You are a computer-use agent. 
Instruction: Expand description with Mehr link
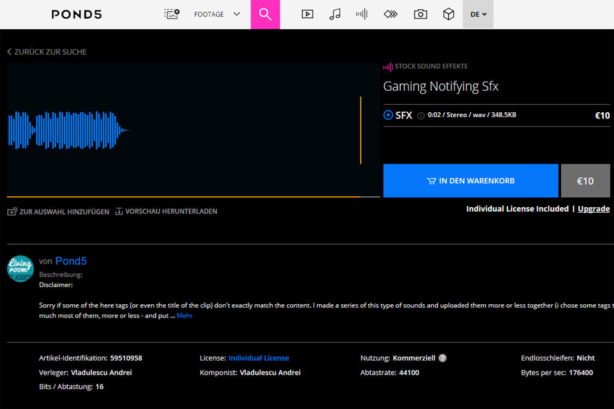click(x=185, y=316)
